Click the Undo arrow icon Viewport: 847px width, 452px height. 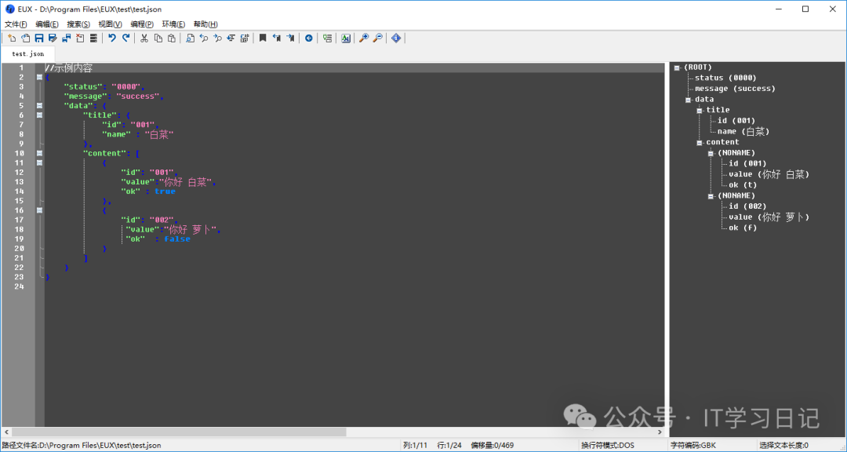click(112, 38)
